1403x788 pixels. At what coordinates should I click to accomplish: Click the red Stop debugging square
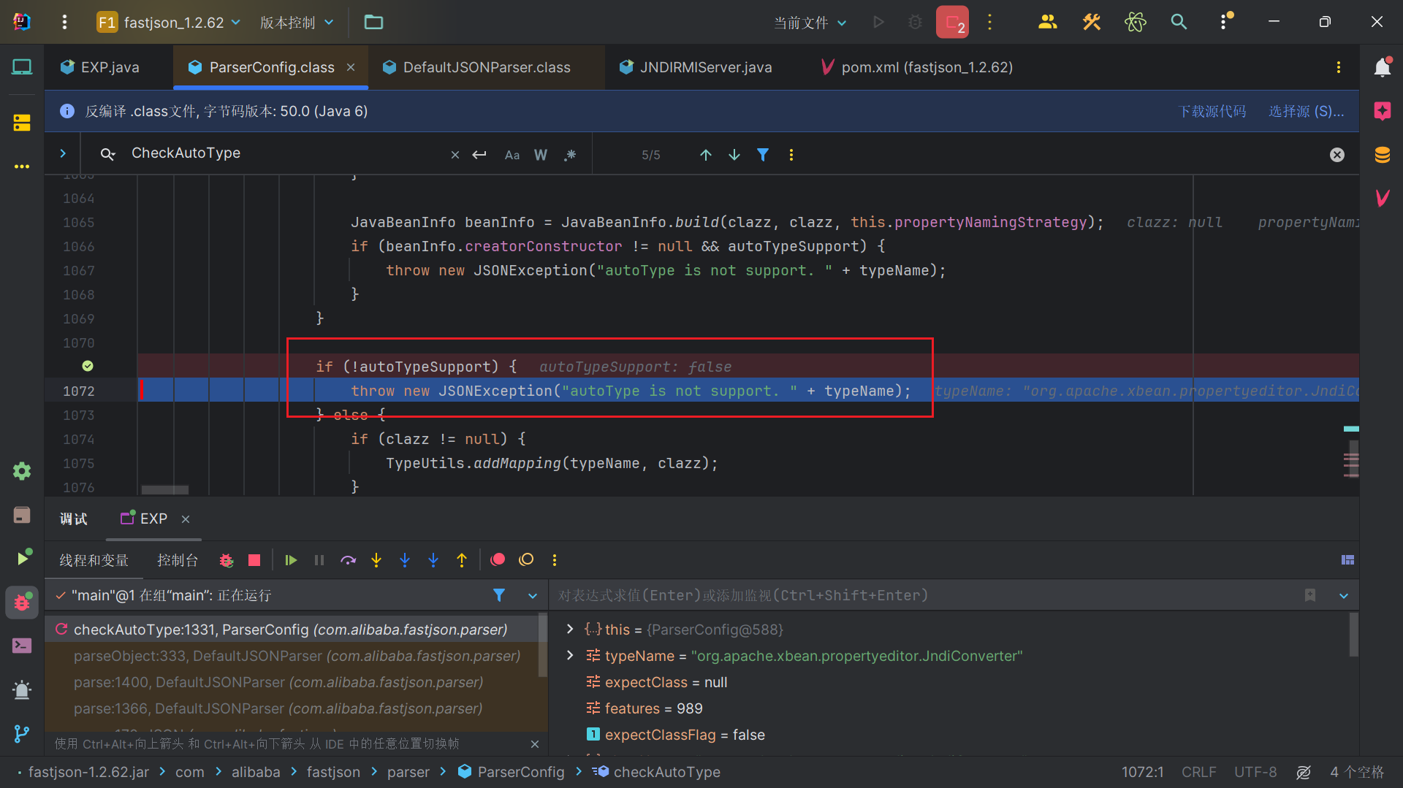click(x=254, y=560)
